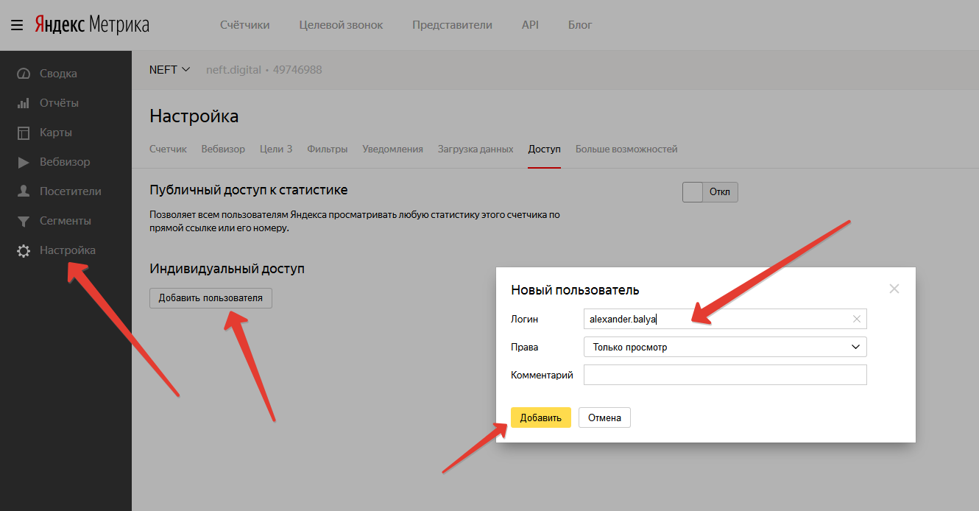Expand the Права dropdown Только просмотр
The image size is (979, 511).
(x=724, y=347)
